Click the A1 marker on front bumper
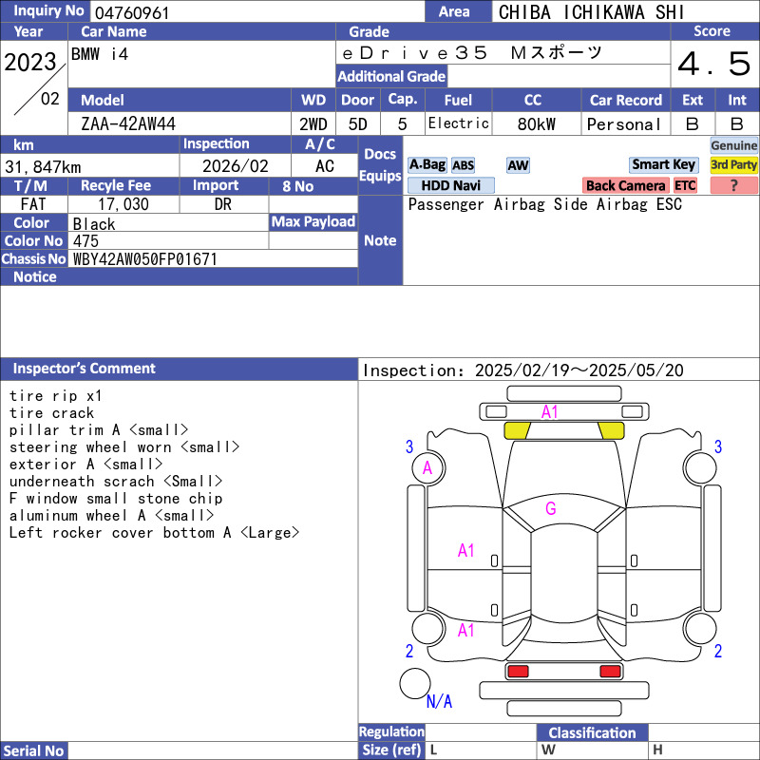Image resolution: width=760 pixels, height=760 pixels. click(550, 411)
